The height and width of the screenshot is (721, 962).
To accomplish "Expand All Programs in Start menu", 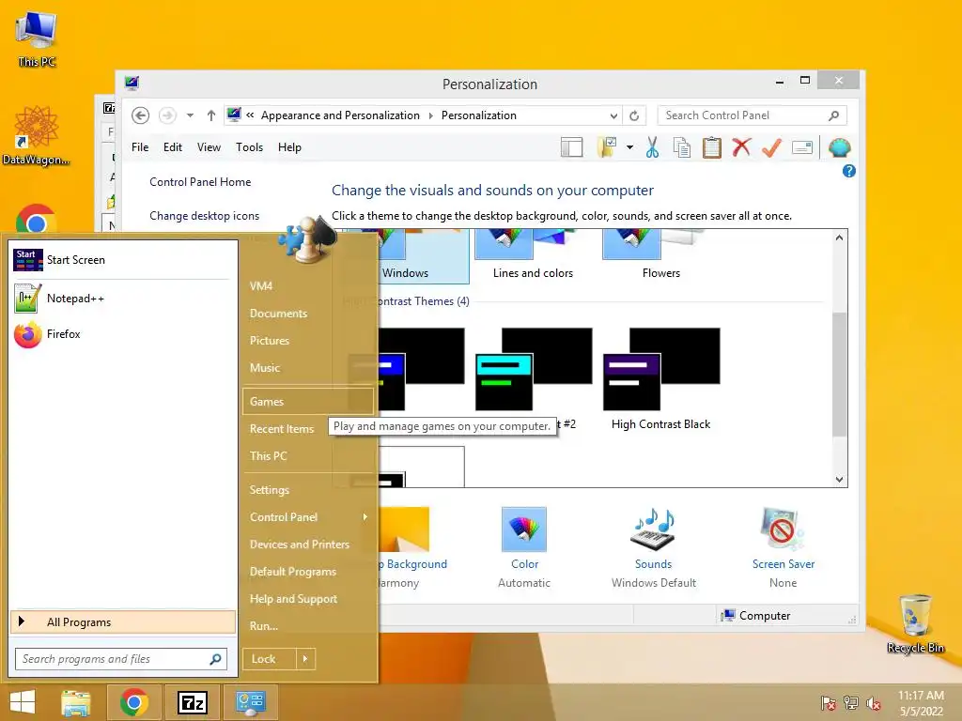I will click(x=123, y=622).
